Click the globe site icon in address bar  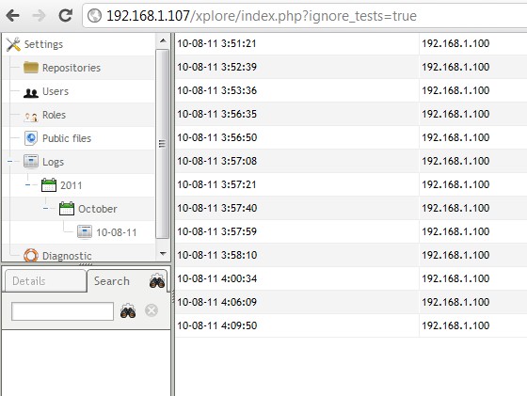(94, 16)
